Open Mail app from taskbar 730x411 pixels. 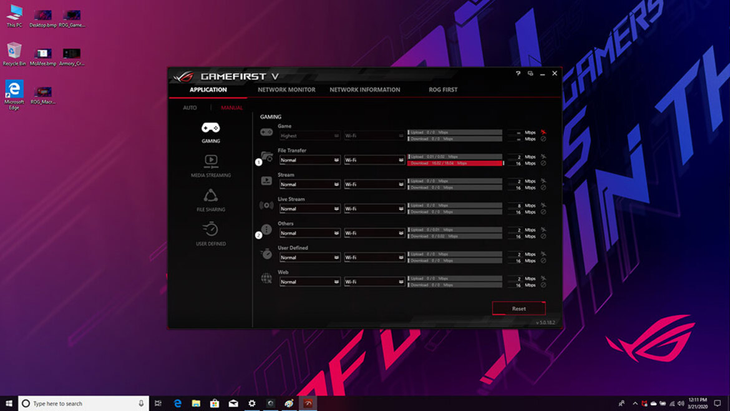[x=233, y=404]
